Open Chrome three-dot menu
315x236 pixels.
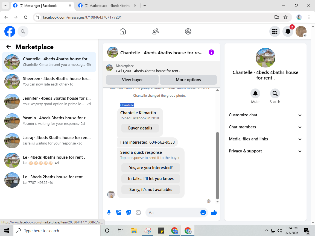(309, 17)
